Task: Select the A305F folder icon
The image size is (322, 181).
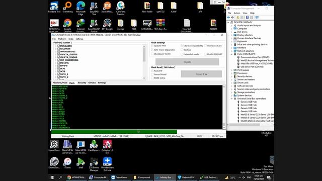Action: click(174, 8)
